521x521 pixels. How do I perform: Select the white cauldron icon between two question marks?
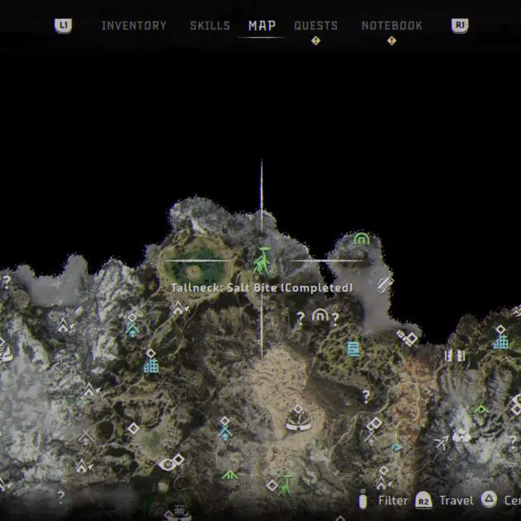tap(320, 315)
